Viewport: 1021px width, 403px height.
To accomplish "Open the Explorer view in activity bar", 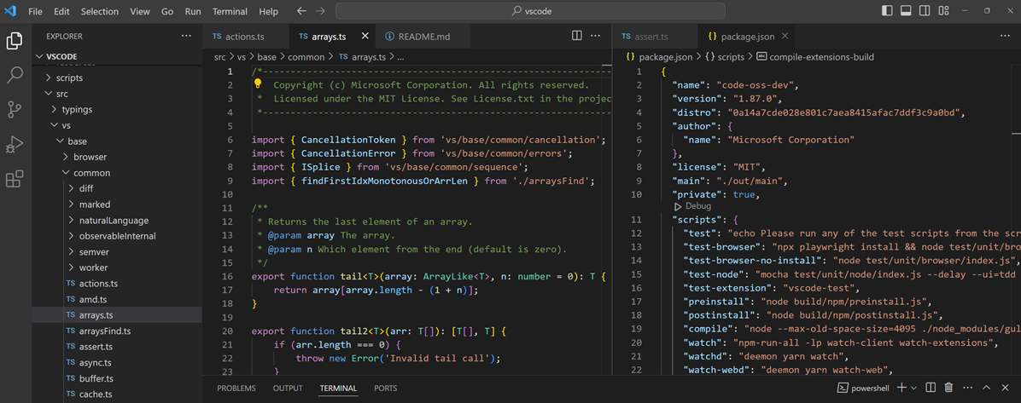I will click(15, 41).
